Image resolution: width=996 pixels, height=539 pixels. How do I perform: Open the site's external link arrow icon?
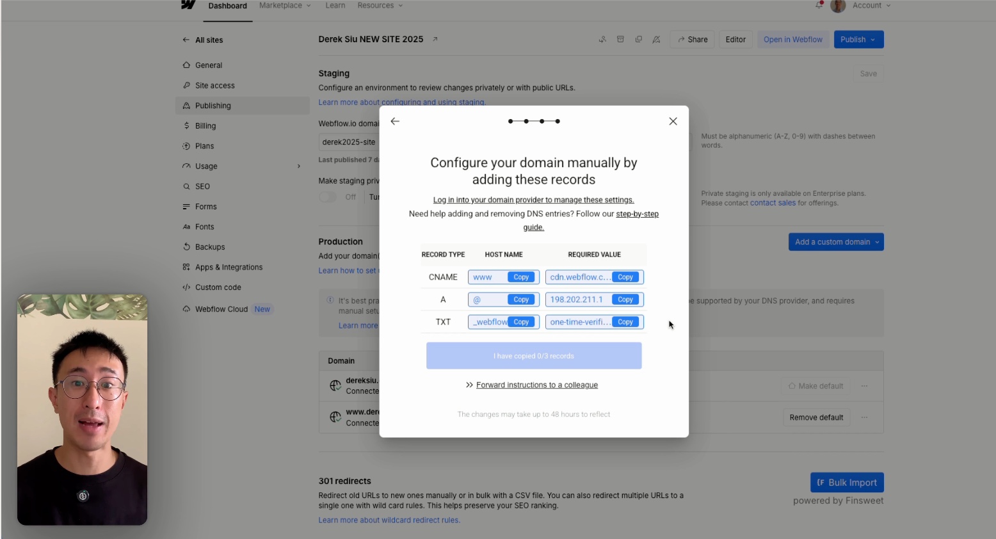[435, 39]
